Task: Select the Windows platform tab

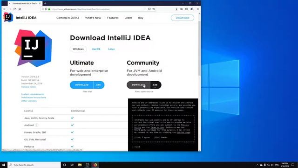Action: [78, 49]
